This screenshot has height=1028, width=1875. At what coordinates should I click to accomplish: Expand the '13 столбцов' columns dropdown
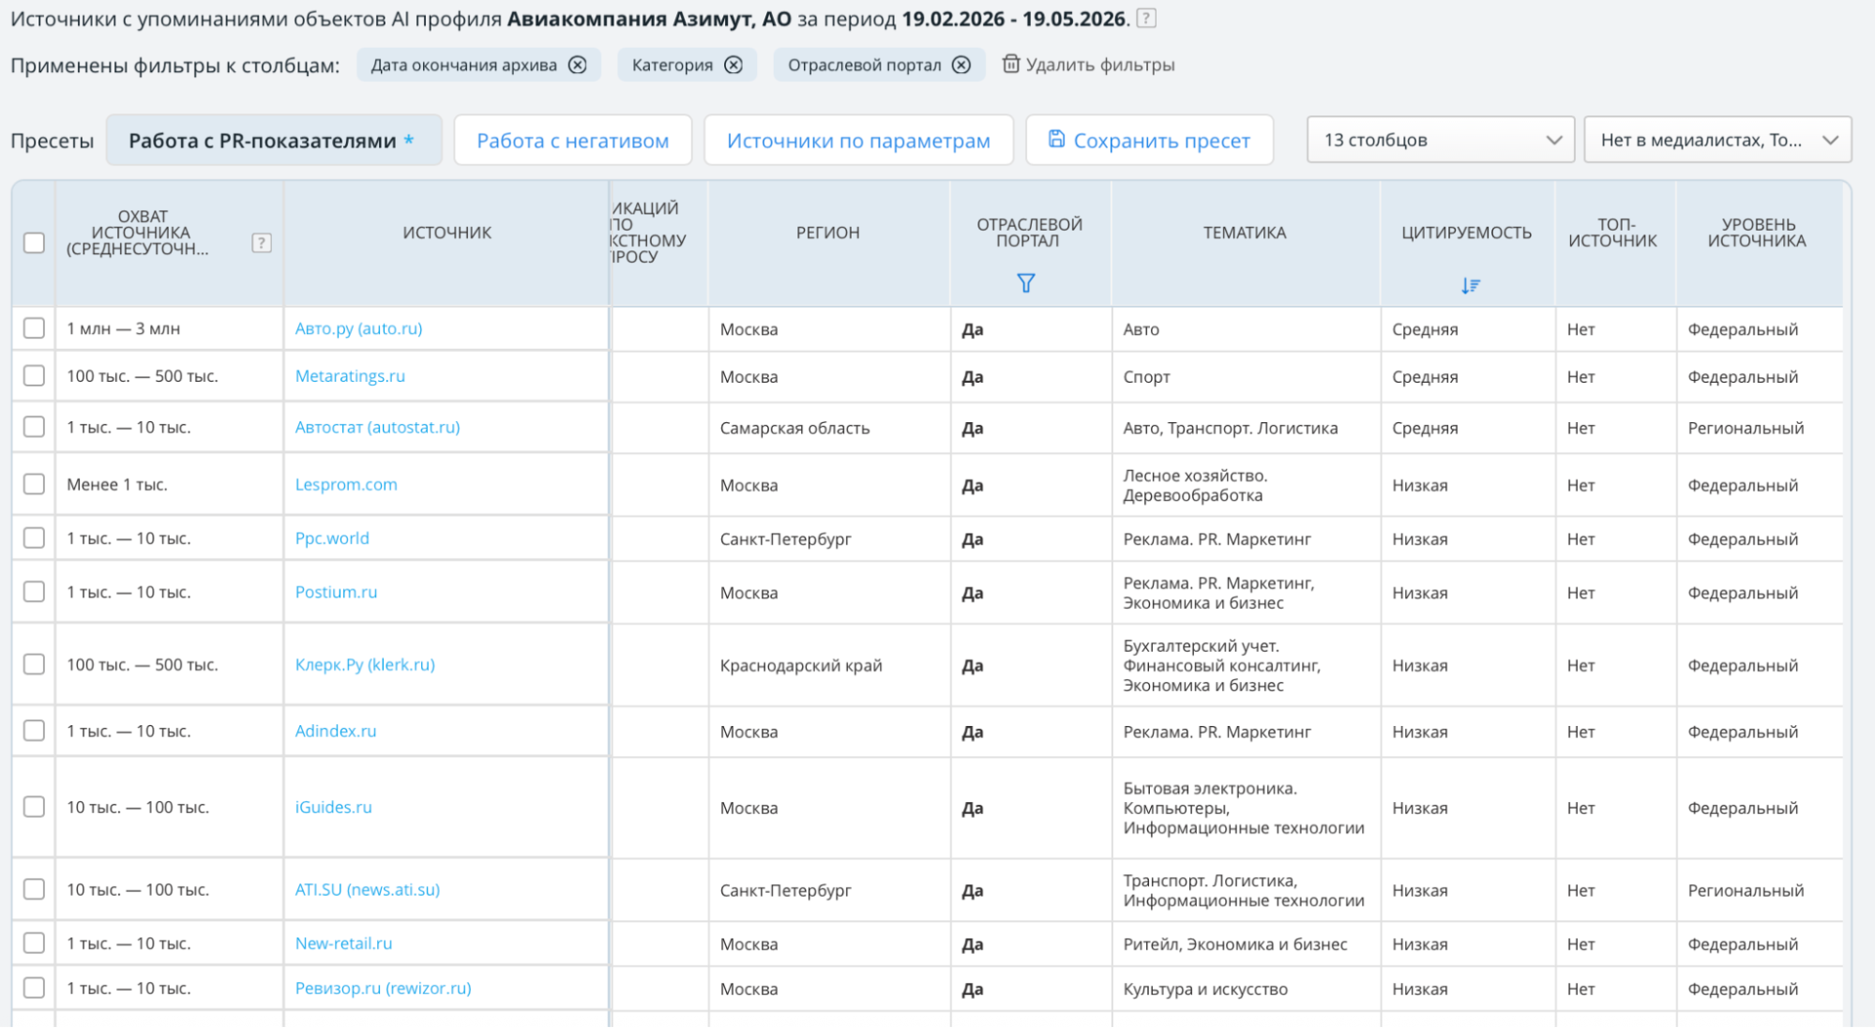point(1441,140)
